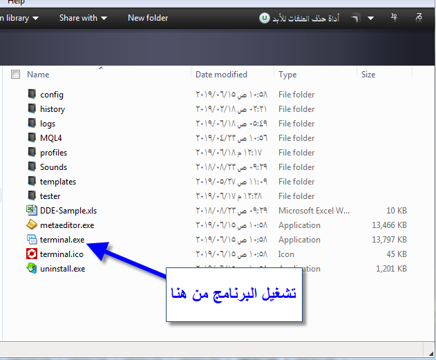This screenshot has height=360, width=436.
Task: Select the templates folder icon
Action: tap(32, 182)
